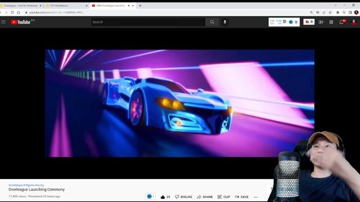Click the SAVE button
Viewport: 360px width, 202px height.
point(242,197)
